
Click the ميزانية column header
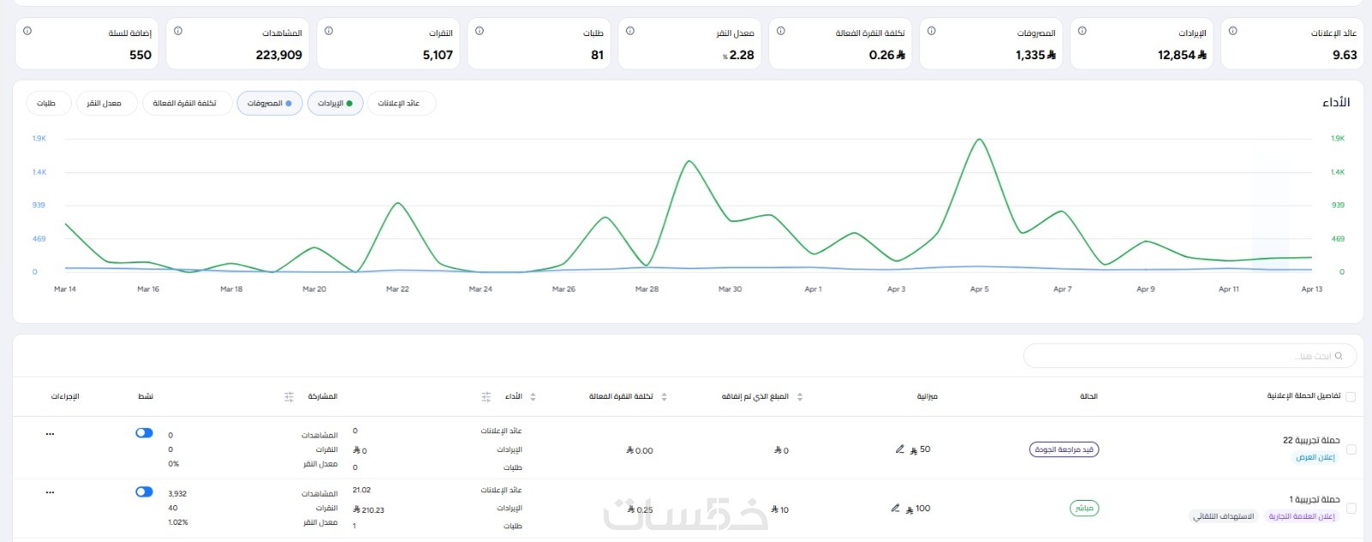tap(927, 396)
